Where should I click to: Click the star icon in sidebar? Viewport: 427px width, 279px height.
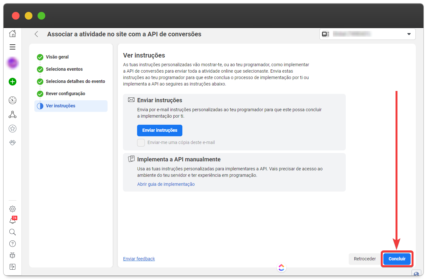click(x=13, y=129)
